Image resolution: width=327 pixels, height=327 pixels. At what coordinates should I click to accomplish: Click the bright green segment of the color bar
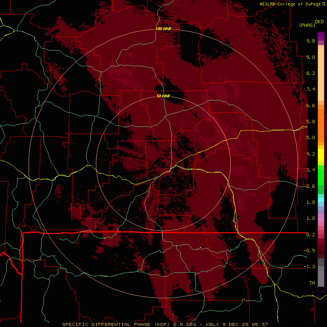coord(321,175)
